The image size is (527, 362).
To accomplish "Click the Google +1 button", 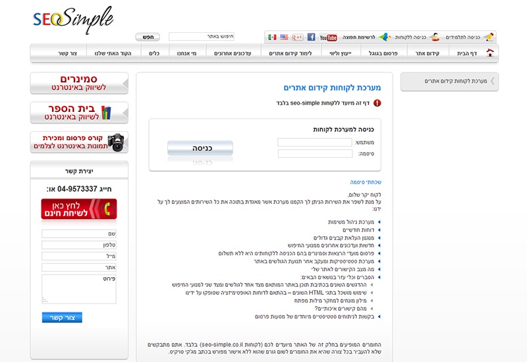I will tap(297, 38).
